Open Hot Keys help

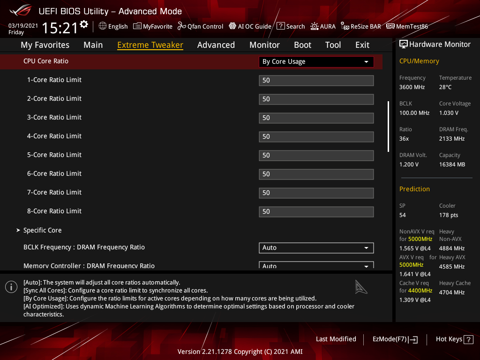click(454, 339)
